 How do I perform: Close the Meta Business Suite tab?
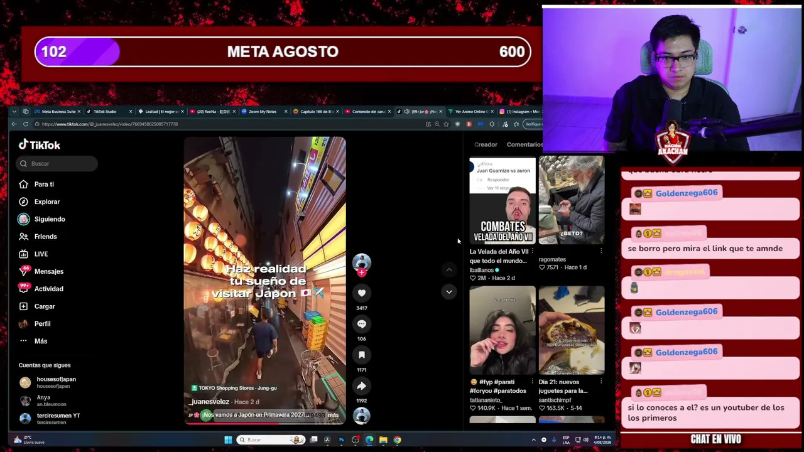[x=80, y=112]
